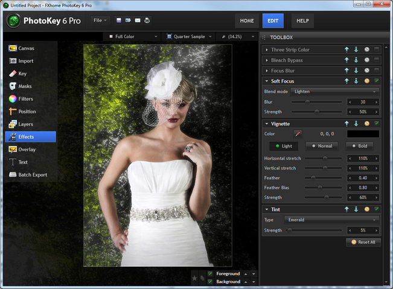
Task: Open the Blend mode Lighten dropdown
Action: (x=335, y=92)
